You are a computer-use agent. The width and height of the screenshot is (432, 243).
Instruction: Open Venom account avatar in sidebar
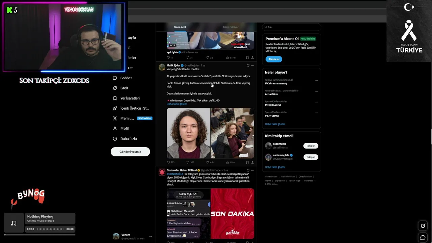[116, 236]
